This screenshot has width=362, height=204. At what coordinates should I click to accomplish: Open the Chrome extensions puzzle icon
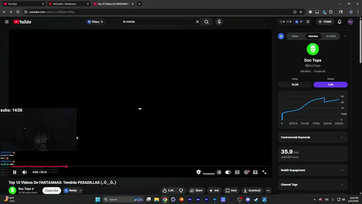click(331, 12)
